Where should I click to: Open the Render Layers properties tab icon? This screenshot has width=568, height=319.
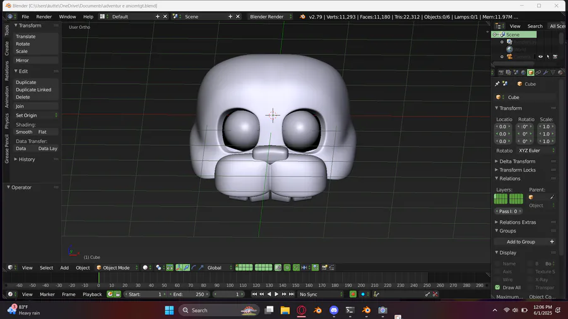tap(508, 72)
